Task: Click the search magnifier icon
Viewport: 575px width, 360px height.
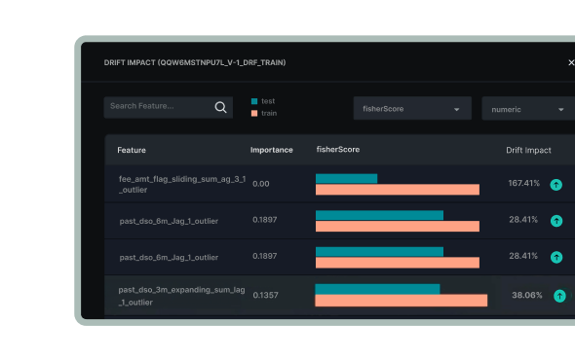Action: pyautogui.click(x=220, y=107)
